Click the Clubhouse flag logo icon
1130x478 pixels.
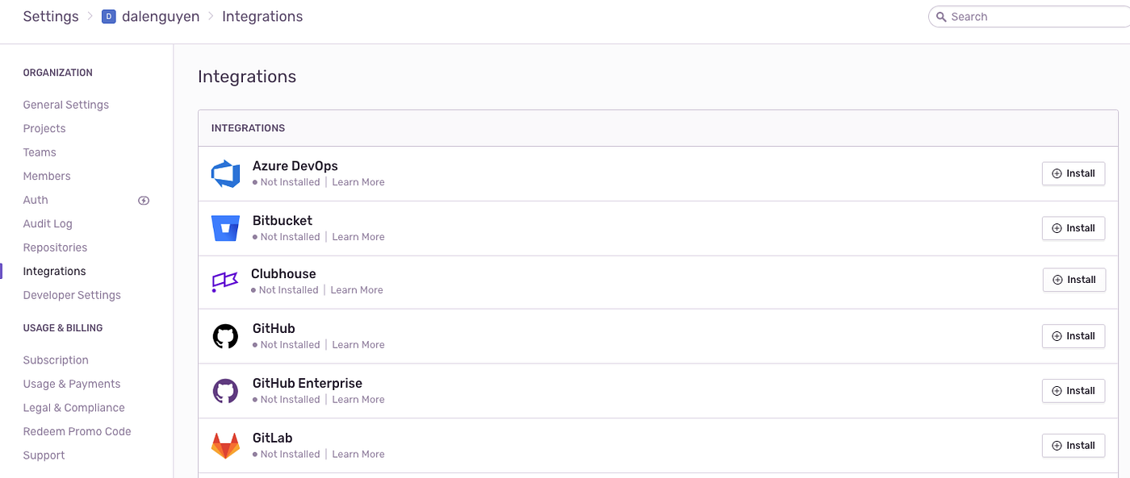point(224,281)
